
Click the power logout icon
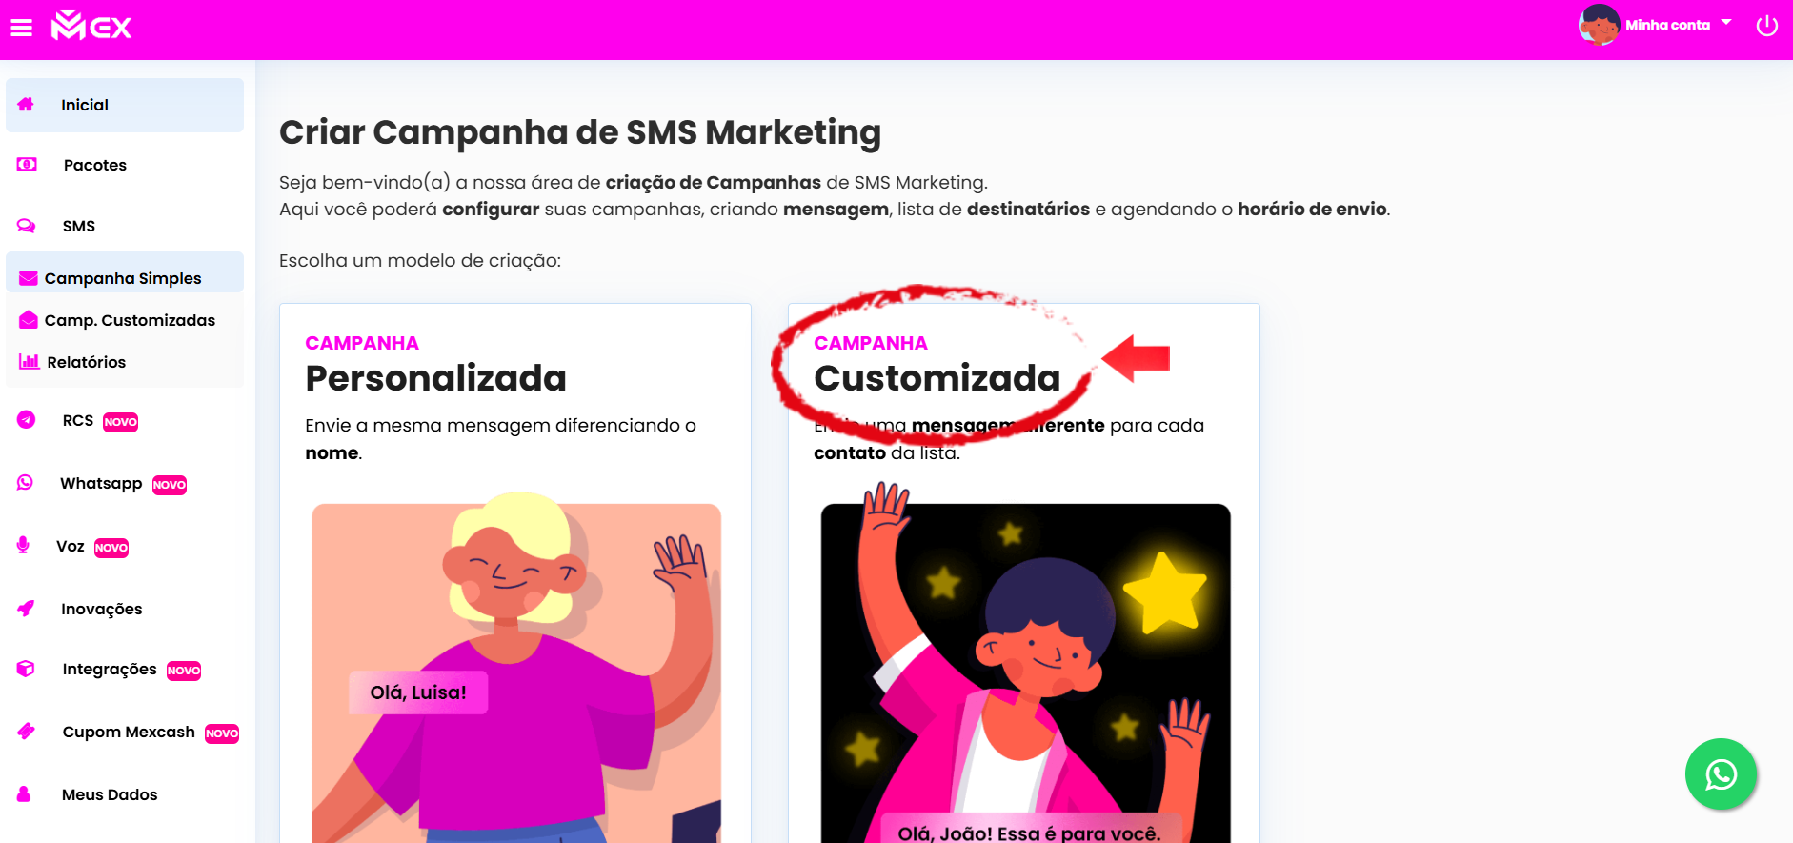tap(1766, 26)
